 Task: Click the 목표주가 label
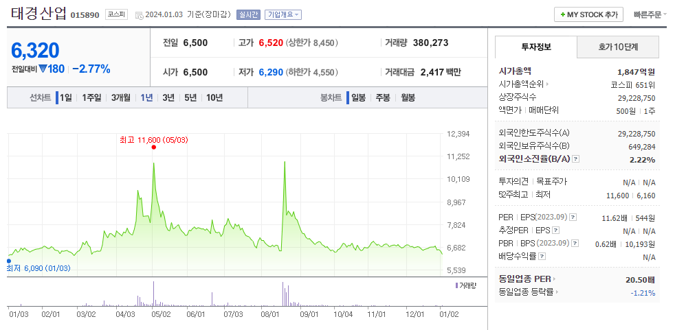tap(552, 181)
